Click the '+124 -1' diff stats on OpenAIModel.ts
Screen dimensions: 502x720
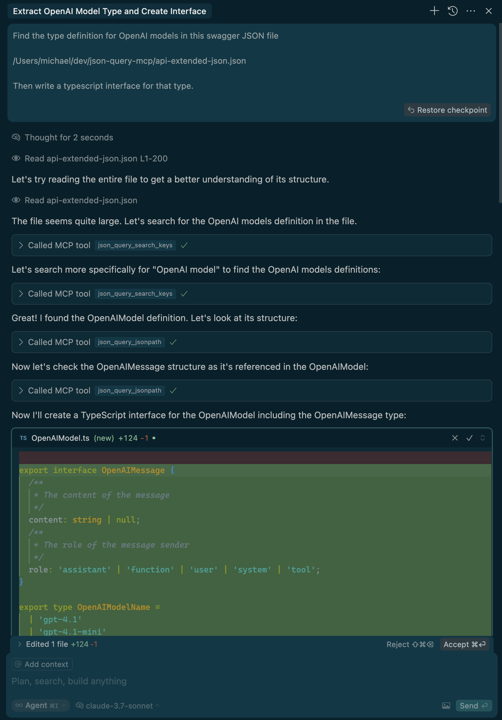[133, 438]
